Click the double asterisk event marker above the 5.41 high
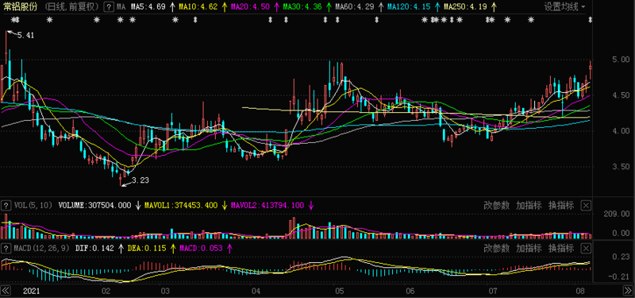Screen dimensions: 635x298 14,19
